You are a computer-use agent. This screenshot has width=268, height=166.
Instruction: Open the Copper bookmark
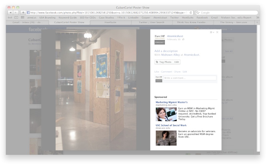coord(146,18)
